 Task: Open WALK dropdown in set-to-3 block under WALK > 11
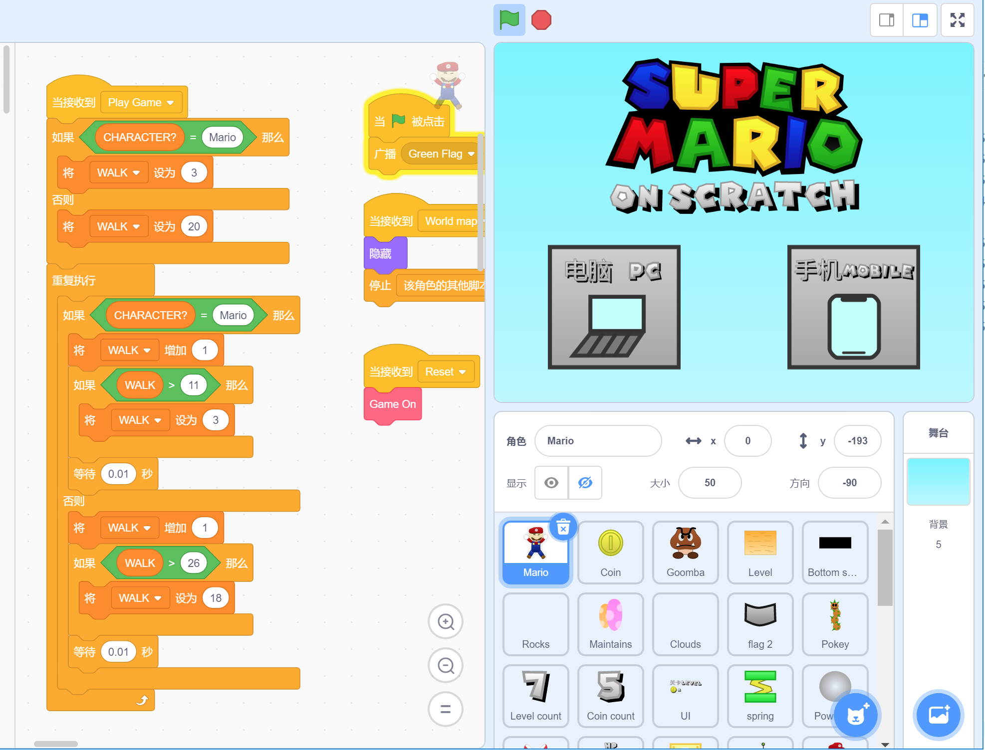coord(140,420)
